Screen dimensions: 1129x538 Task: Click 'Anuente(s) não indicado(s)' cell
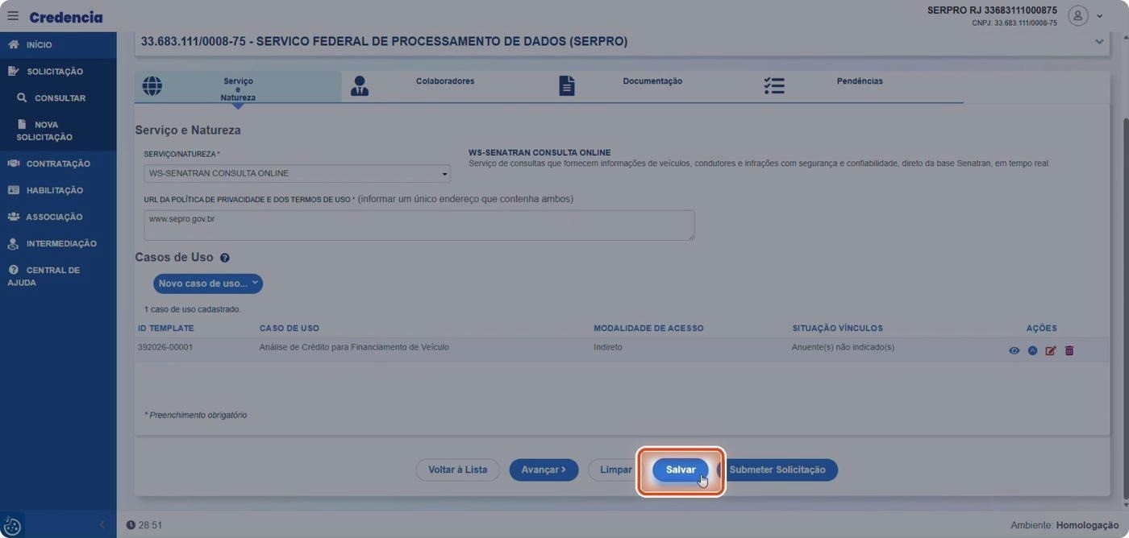click(843, 347)
